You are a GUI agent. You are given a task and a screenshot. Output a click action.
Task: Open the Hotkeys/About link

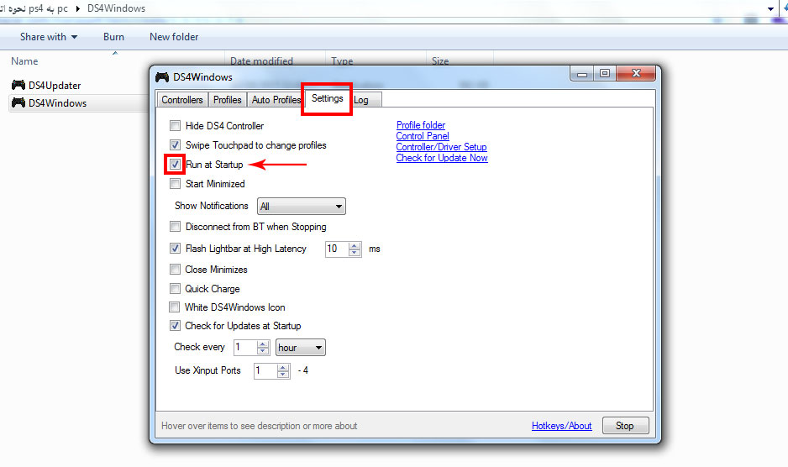coord(561,426)
